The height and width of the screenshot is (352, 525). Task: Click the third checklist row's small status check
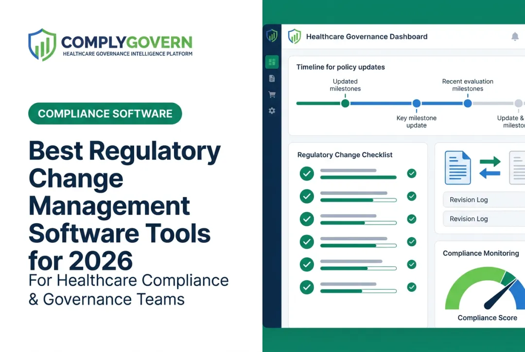[412, 219]
